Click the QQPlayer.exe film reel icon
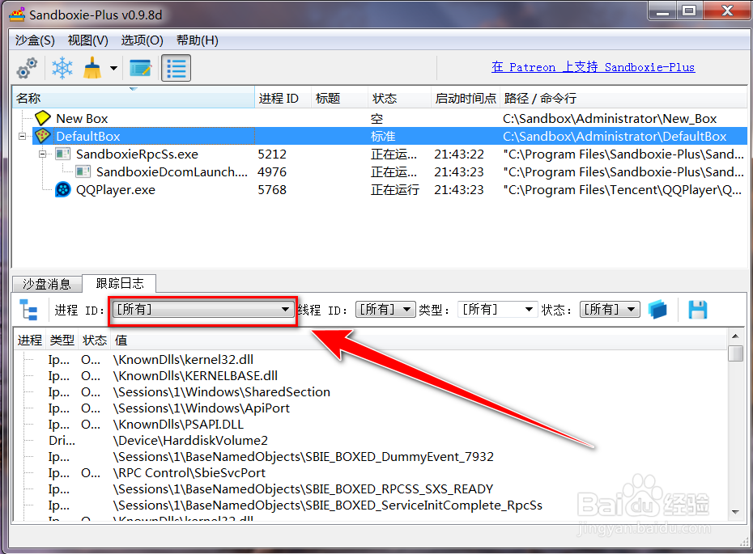 click(63, 189)
